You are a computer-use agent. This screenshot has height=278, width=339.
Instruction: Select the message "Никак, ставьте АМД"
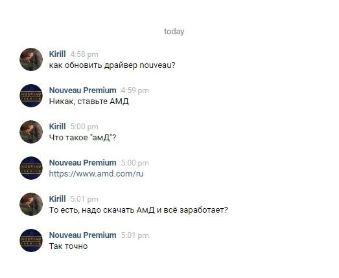(x=89, y=102)
